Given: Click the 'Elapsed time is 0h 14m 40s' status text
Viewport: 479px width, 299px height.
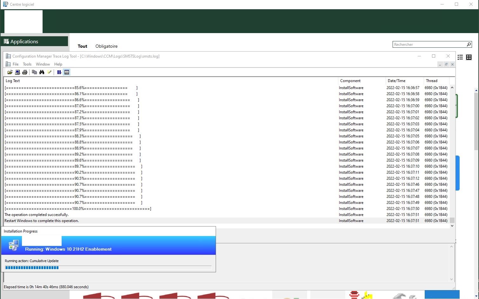Looking at the screenshot, I should [46, 287].
